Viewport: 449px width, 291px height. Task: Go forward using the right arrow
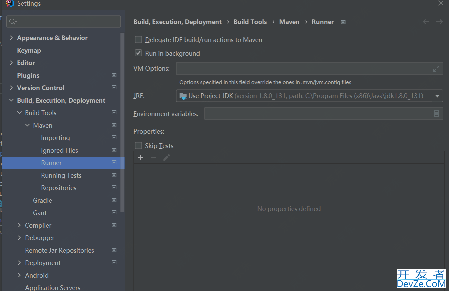click(x=439, y=22)
